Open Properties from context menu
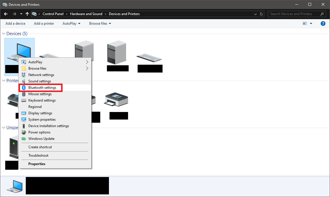 [x=55, y=164]
